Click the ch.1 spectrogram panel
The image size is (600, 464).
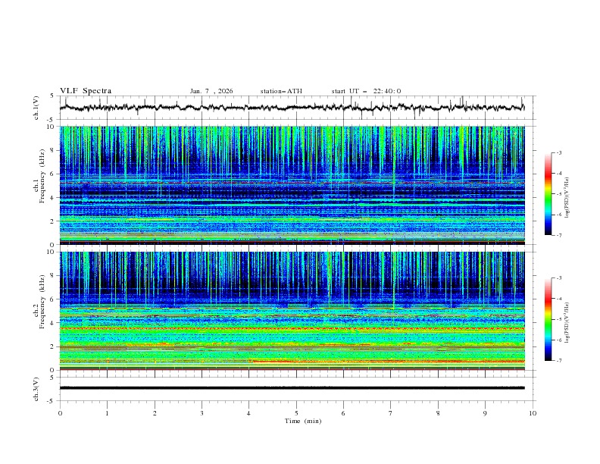point(292,185)
